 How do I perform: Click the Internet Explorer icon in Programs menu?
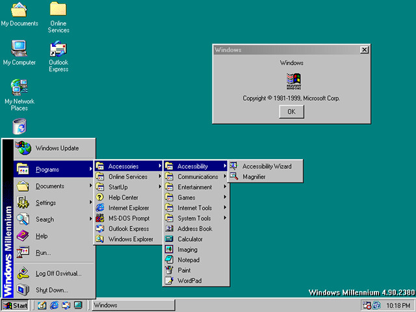point(99,208)
